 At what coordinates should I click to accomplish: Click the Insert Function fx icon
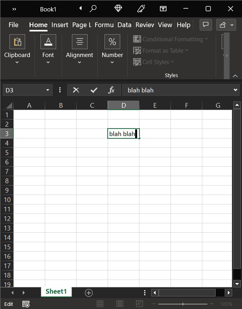111,90
